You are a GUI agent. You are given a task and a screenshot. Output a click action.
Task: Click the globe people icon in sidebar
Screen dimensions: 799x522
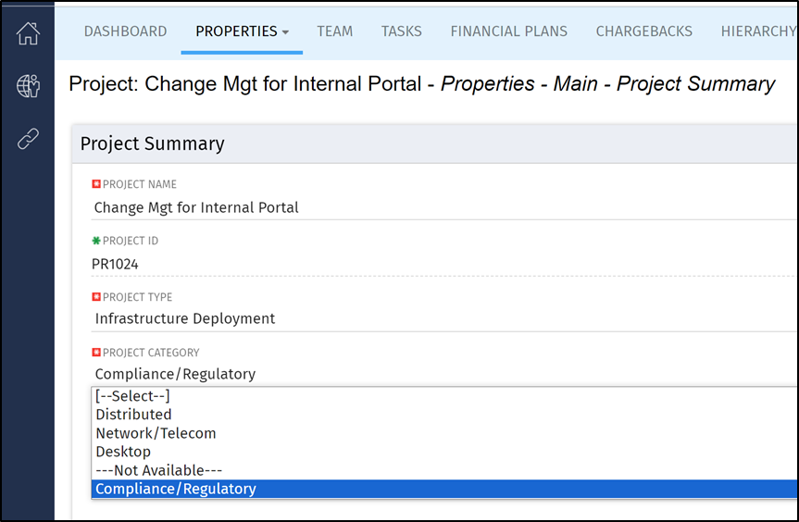(28, 87)
